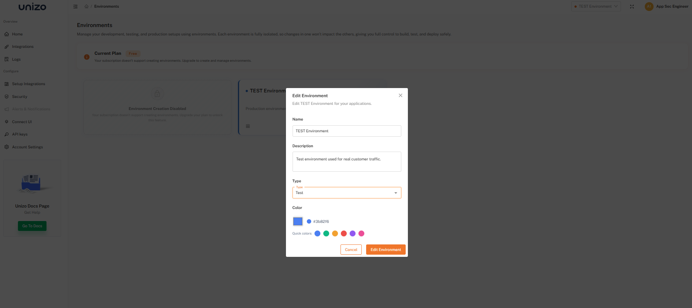The image size is (692, 308).
Task: Open the Account Settings menu item
Action: (27, 147)
